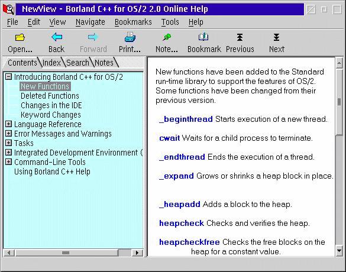Click the down arrow of topic scrollbar
Screen dimensions: 346x272
[339, 251]
